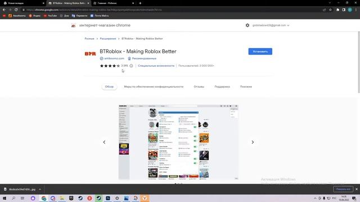This screenshot has height=202, width=360.
Task: Open the Windows Start menu
Action: [4, 198]
